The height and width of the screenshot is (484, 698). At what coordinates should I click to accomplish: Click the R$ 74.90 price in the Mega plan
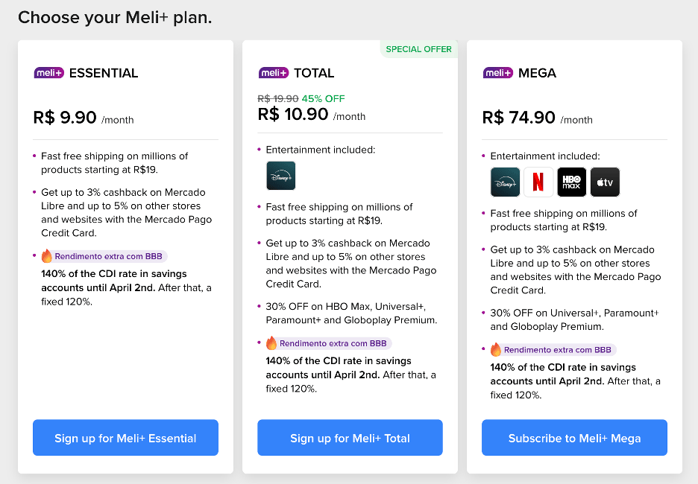tap(518, 118)
